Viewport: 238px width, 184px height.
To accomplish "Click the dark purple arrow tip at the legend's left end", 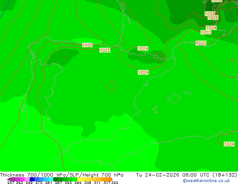I will (9, 179).
